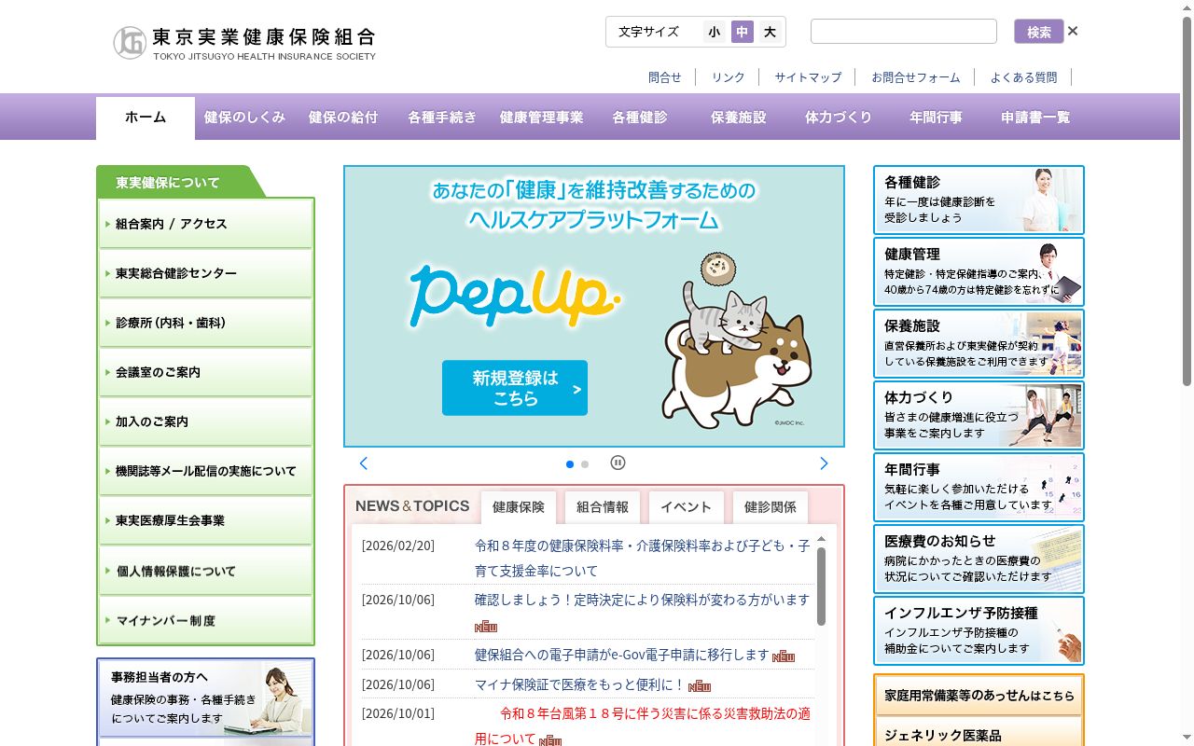Open the 各種手続き menu
1194x746 pixels.
point(442,117)
